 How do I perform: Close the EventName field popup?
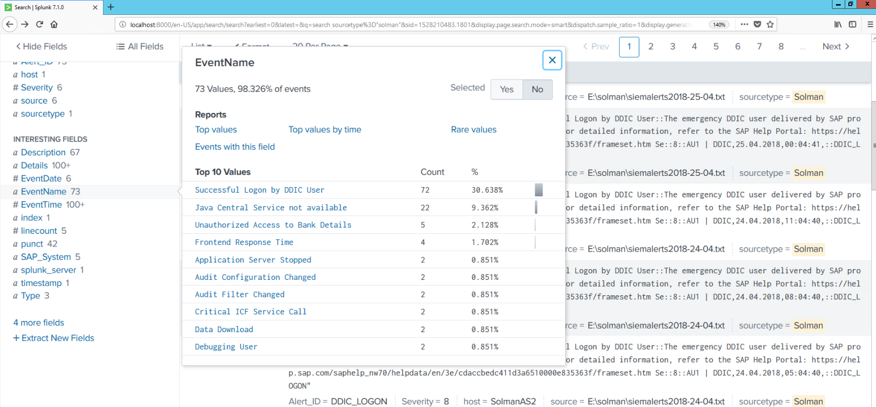pyautogui.click(x=552, y=60)
